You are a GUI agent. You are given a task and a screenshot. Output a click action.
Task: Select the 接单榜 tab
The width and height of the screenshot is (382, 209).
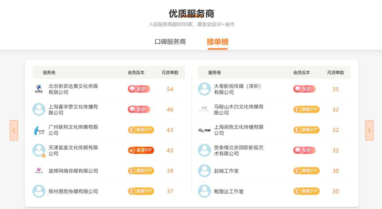pos(217,42)
